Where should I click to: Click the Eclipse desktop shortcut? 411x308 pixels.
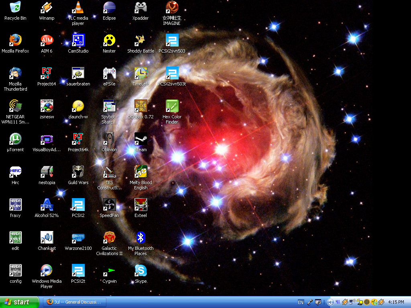(x=109, y=8)
